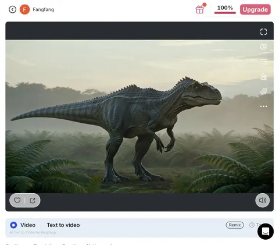Click the blue Video play icon
The height and width of the screenshot is (245, 279).
pyautogui.click(x=13, y=225)
